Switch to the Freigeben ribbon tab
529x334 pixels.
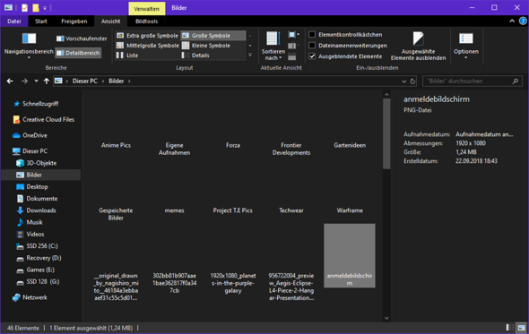coord(74,21)
